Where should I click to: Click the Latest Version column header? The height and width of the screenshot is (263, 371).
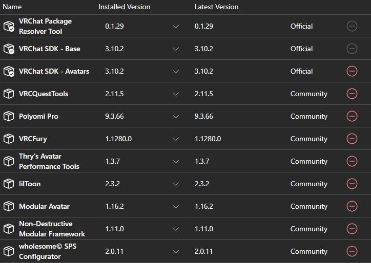[x=216, y=7]
